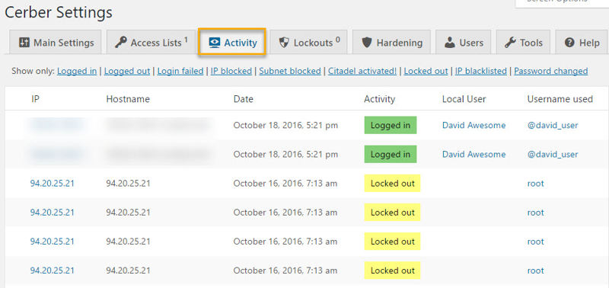Click the sliders icon on Main Settings tab
609x288 pixels.
[24, 43]
